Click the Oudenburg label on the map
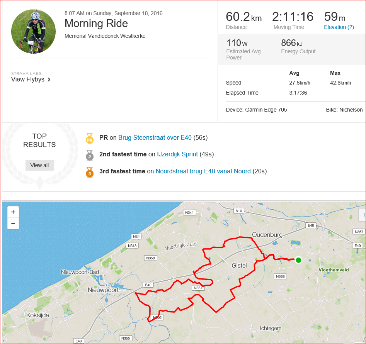This screenshot has height=344, width=366. (267, 235)
